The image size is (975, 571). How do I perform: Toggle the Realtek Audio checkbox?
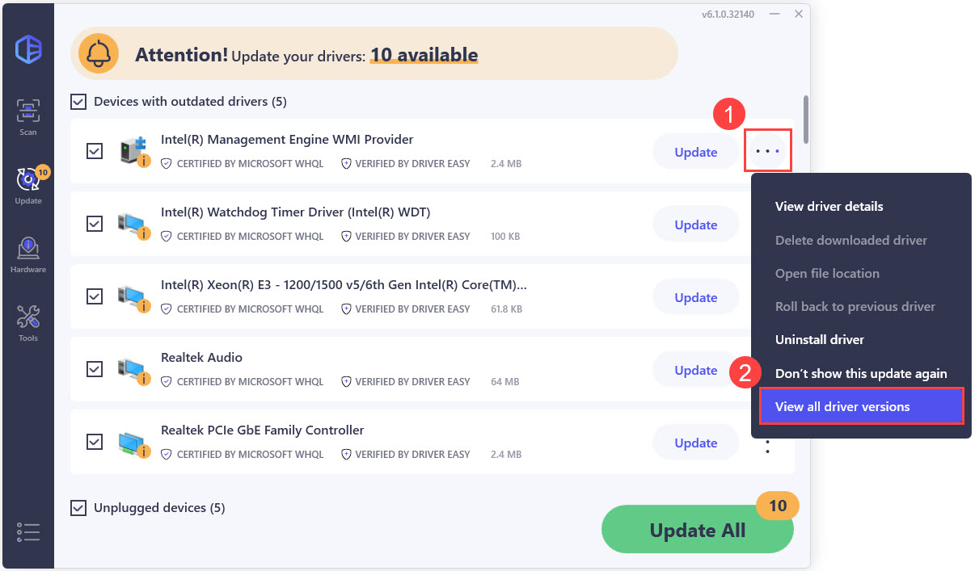(95, 369)
